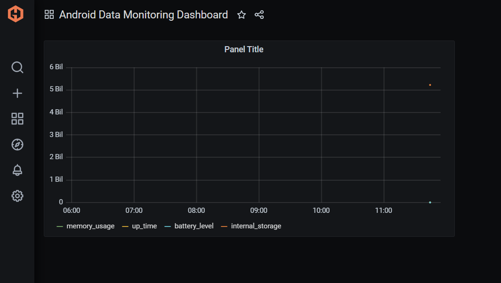Open the Grafana home logo

(x=16, y=14)
